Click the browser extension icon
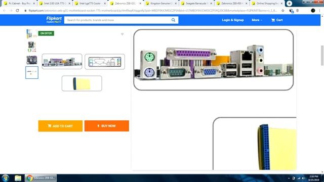Screen dimensions: 324x182 pos(292,11)
